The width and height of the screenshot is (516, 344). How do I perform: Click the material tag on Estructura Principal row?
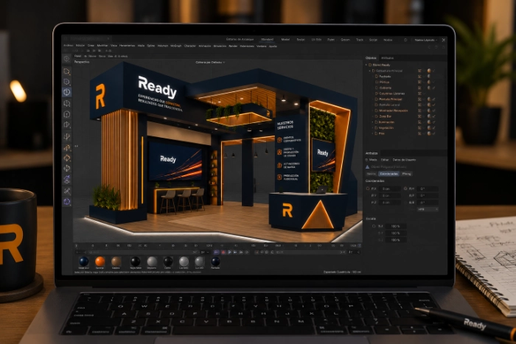pos(429,71)
